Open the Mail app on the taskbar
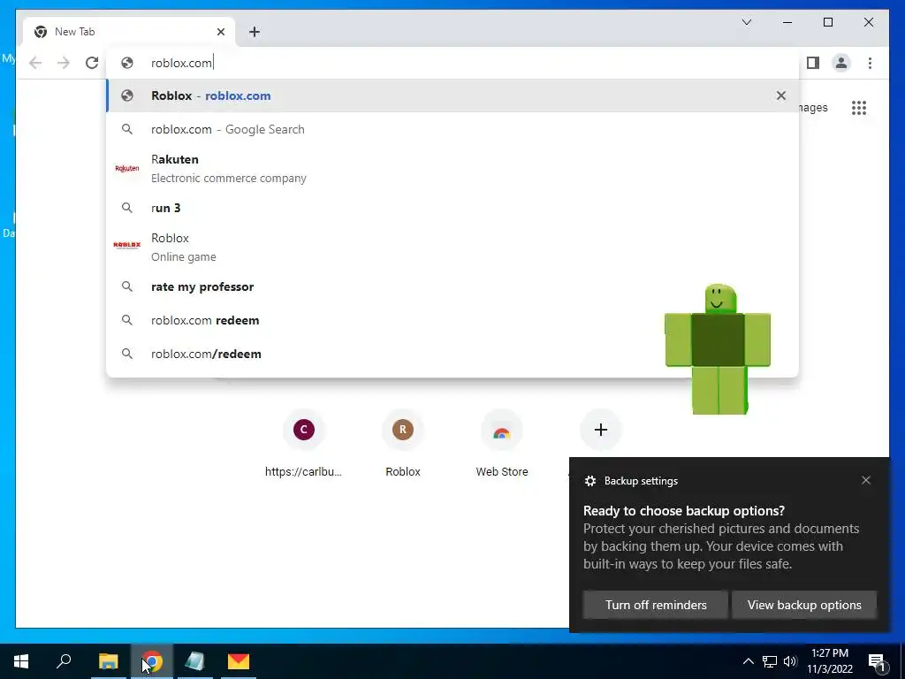 point(239,661)
